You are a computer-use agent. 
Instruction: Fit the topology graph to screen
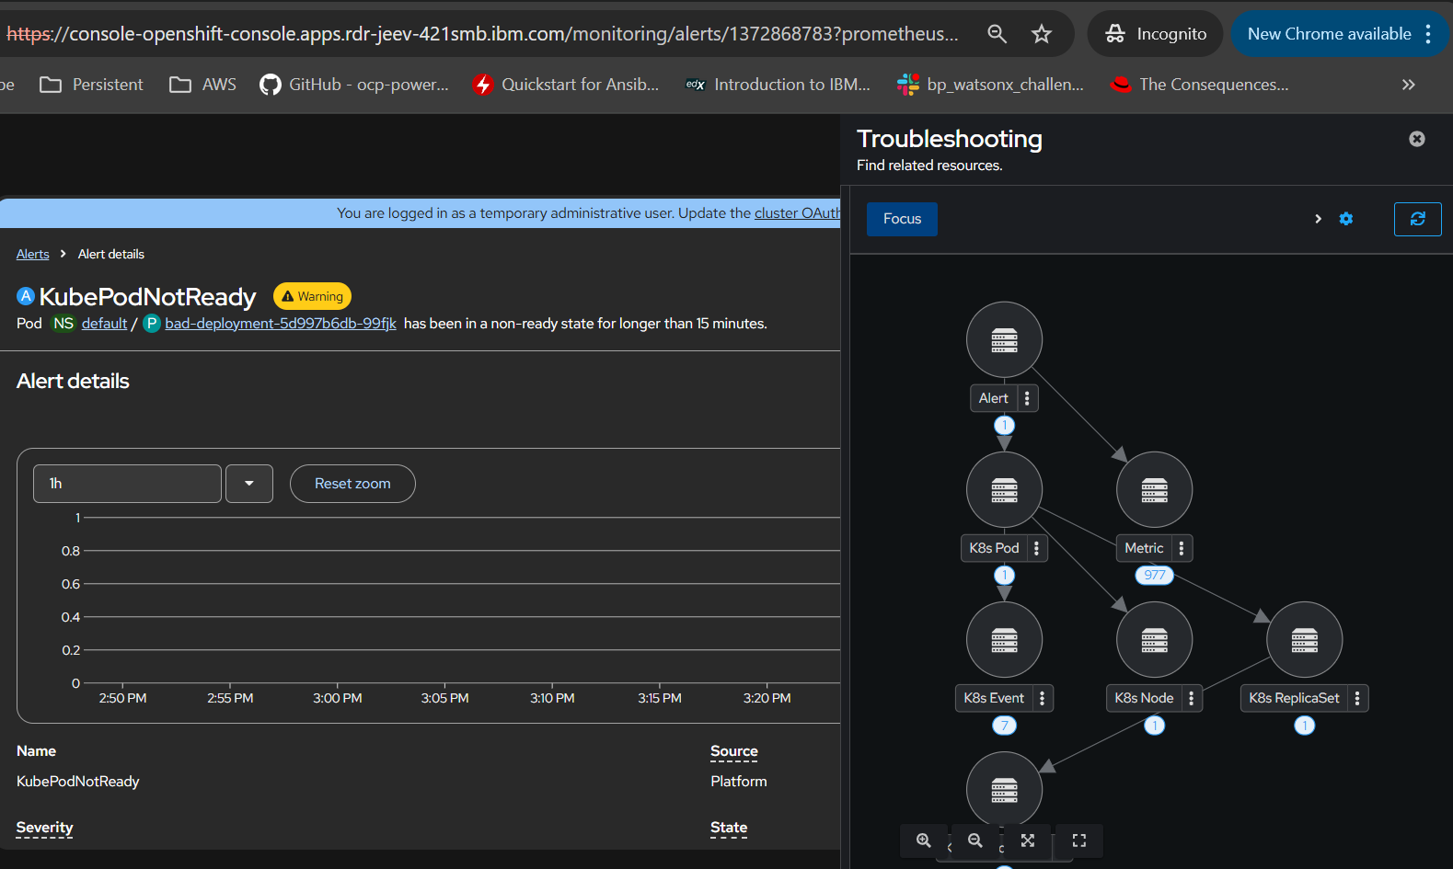click(1028, 840)
